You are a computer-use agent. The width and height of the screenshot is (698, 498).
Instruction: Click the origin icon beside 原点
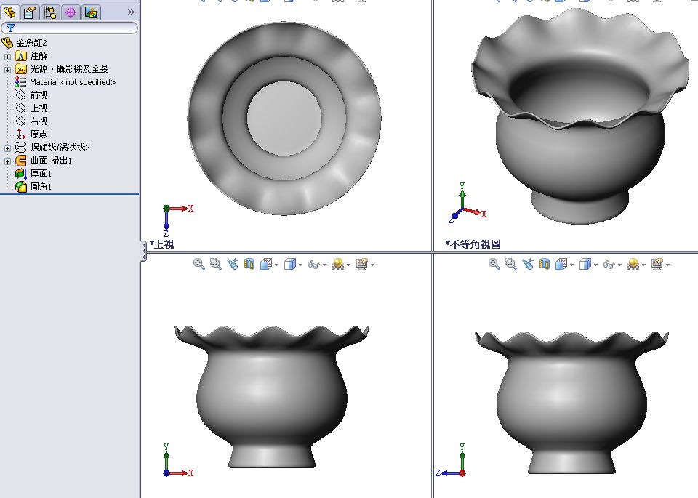tap(20, 134)
